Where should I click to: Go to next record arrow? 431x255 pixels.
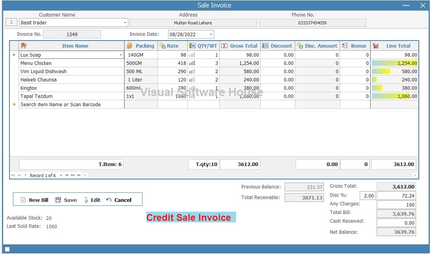(61, 176)
